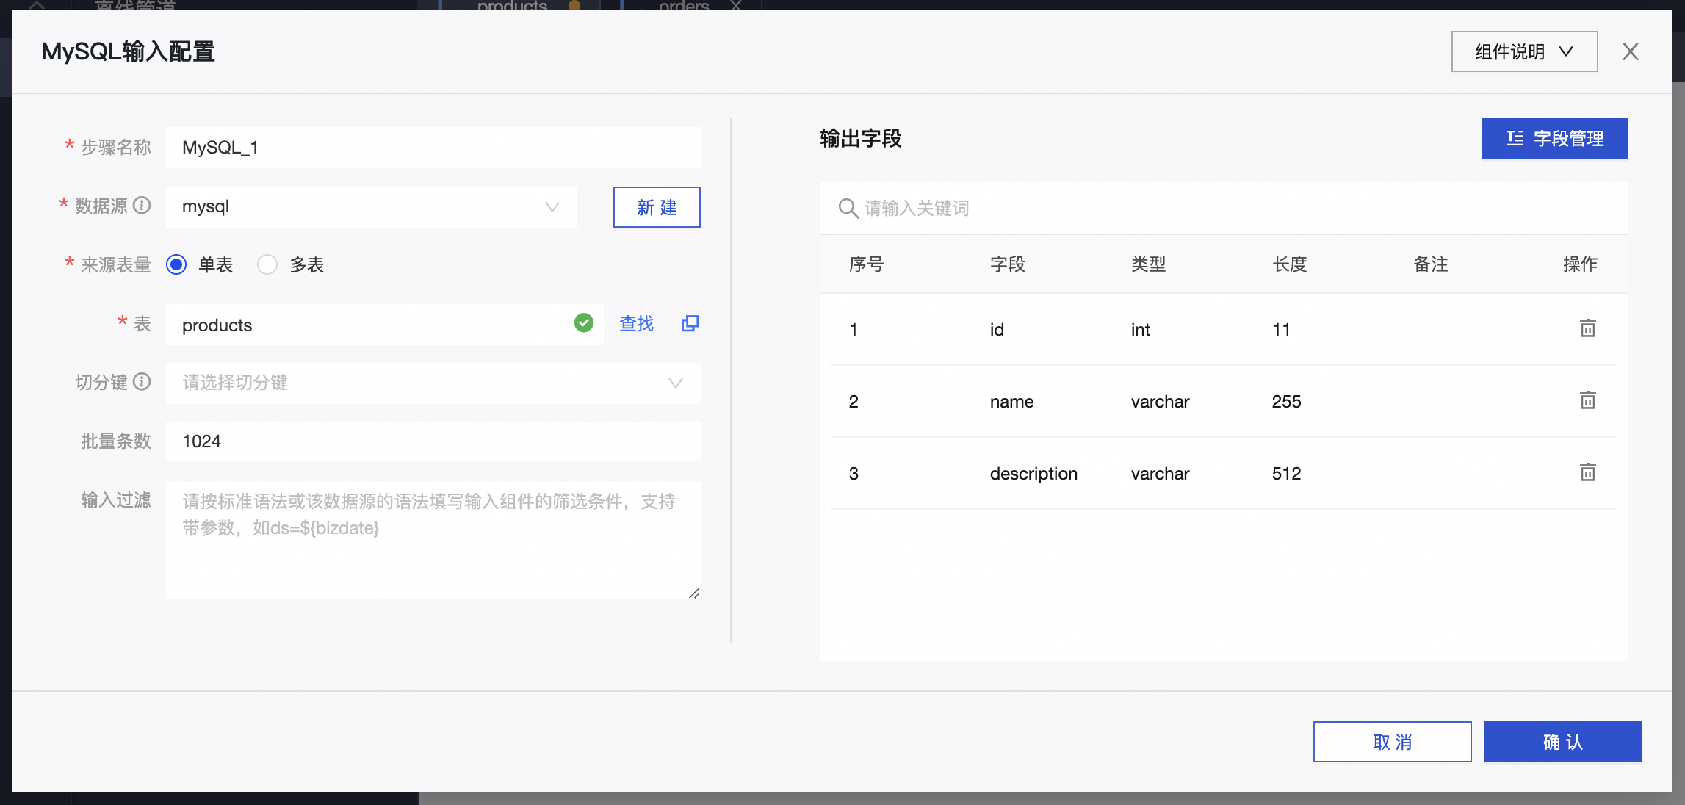
Task: Click the 新建 data source button
Action: coord(657,207)
